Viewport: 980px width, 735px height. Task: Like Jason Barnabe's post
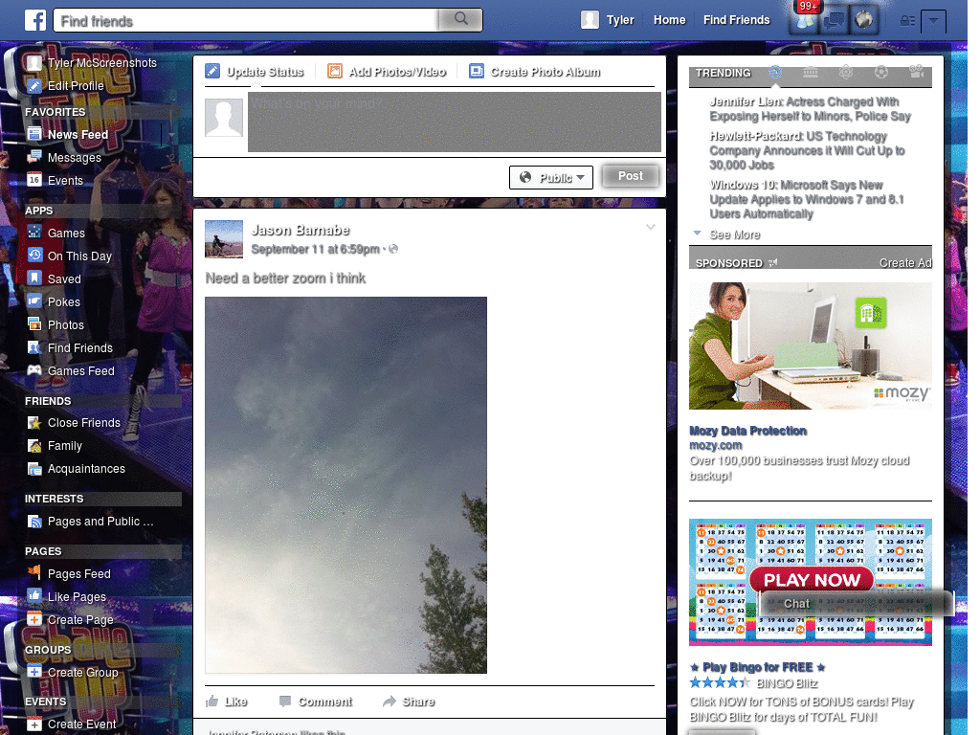coord(226,702)
